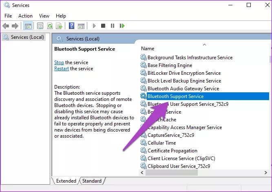Click gear icon beside Clipboard User Service_752c9
This screenshot has height=192, width=272.
click(x=144, y=166)
